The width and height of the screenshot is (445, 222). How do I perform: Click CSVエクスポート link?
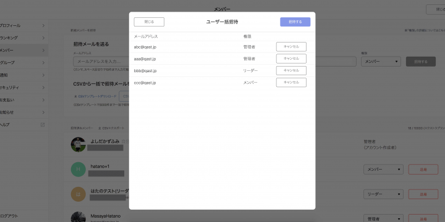[x=111, y=128]
